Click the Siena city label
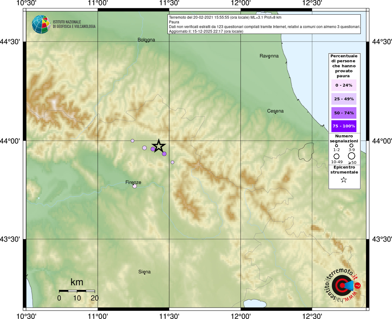392x319 pixels. [144, 272]
